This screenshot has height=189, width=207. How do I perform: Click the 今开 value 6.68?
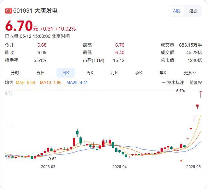[x=42, y=45]
